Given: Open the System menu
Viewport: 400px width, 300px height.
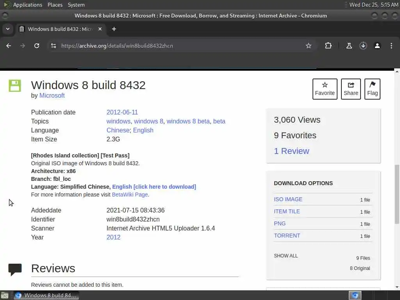Looking at the screenshot, I should click(76, 5).
